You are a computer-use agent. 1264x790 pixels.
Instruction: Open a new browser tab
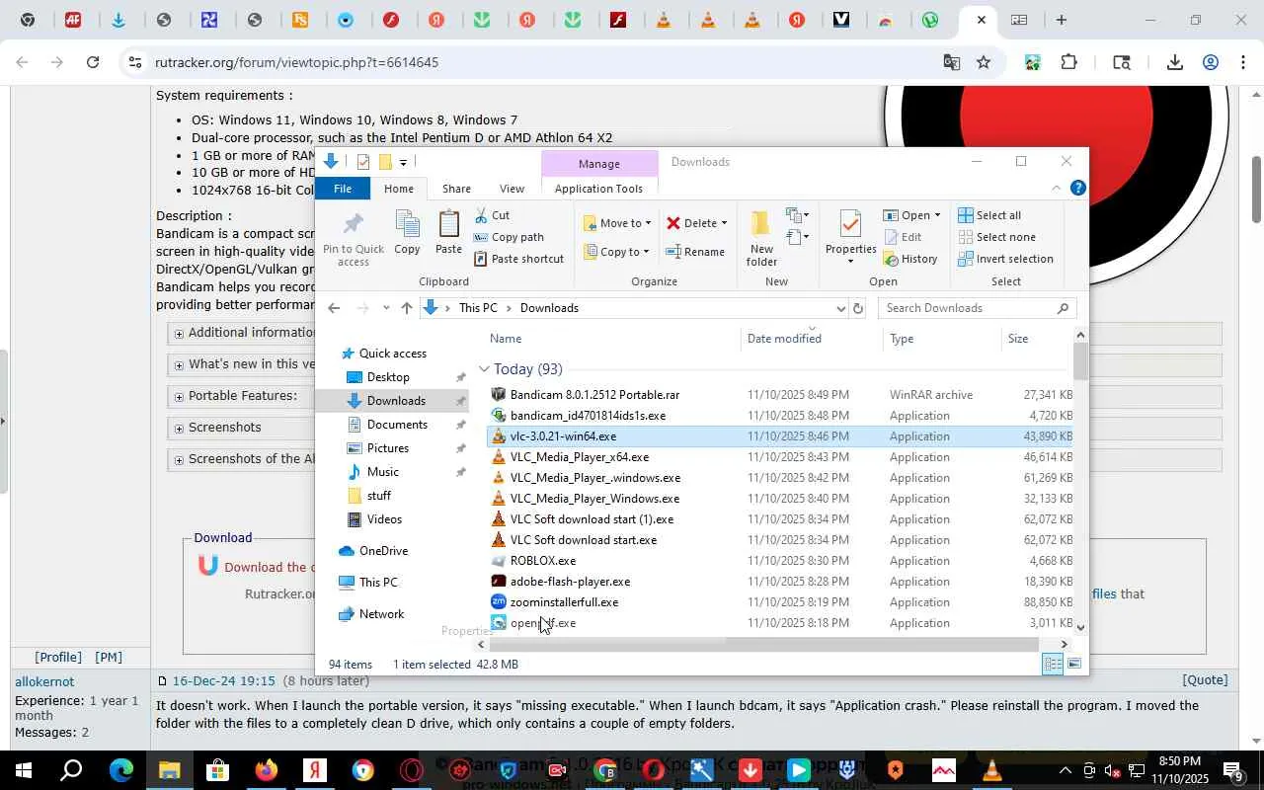(1062, 20)
